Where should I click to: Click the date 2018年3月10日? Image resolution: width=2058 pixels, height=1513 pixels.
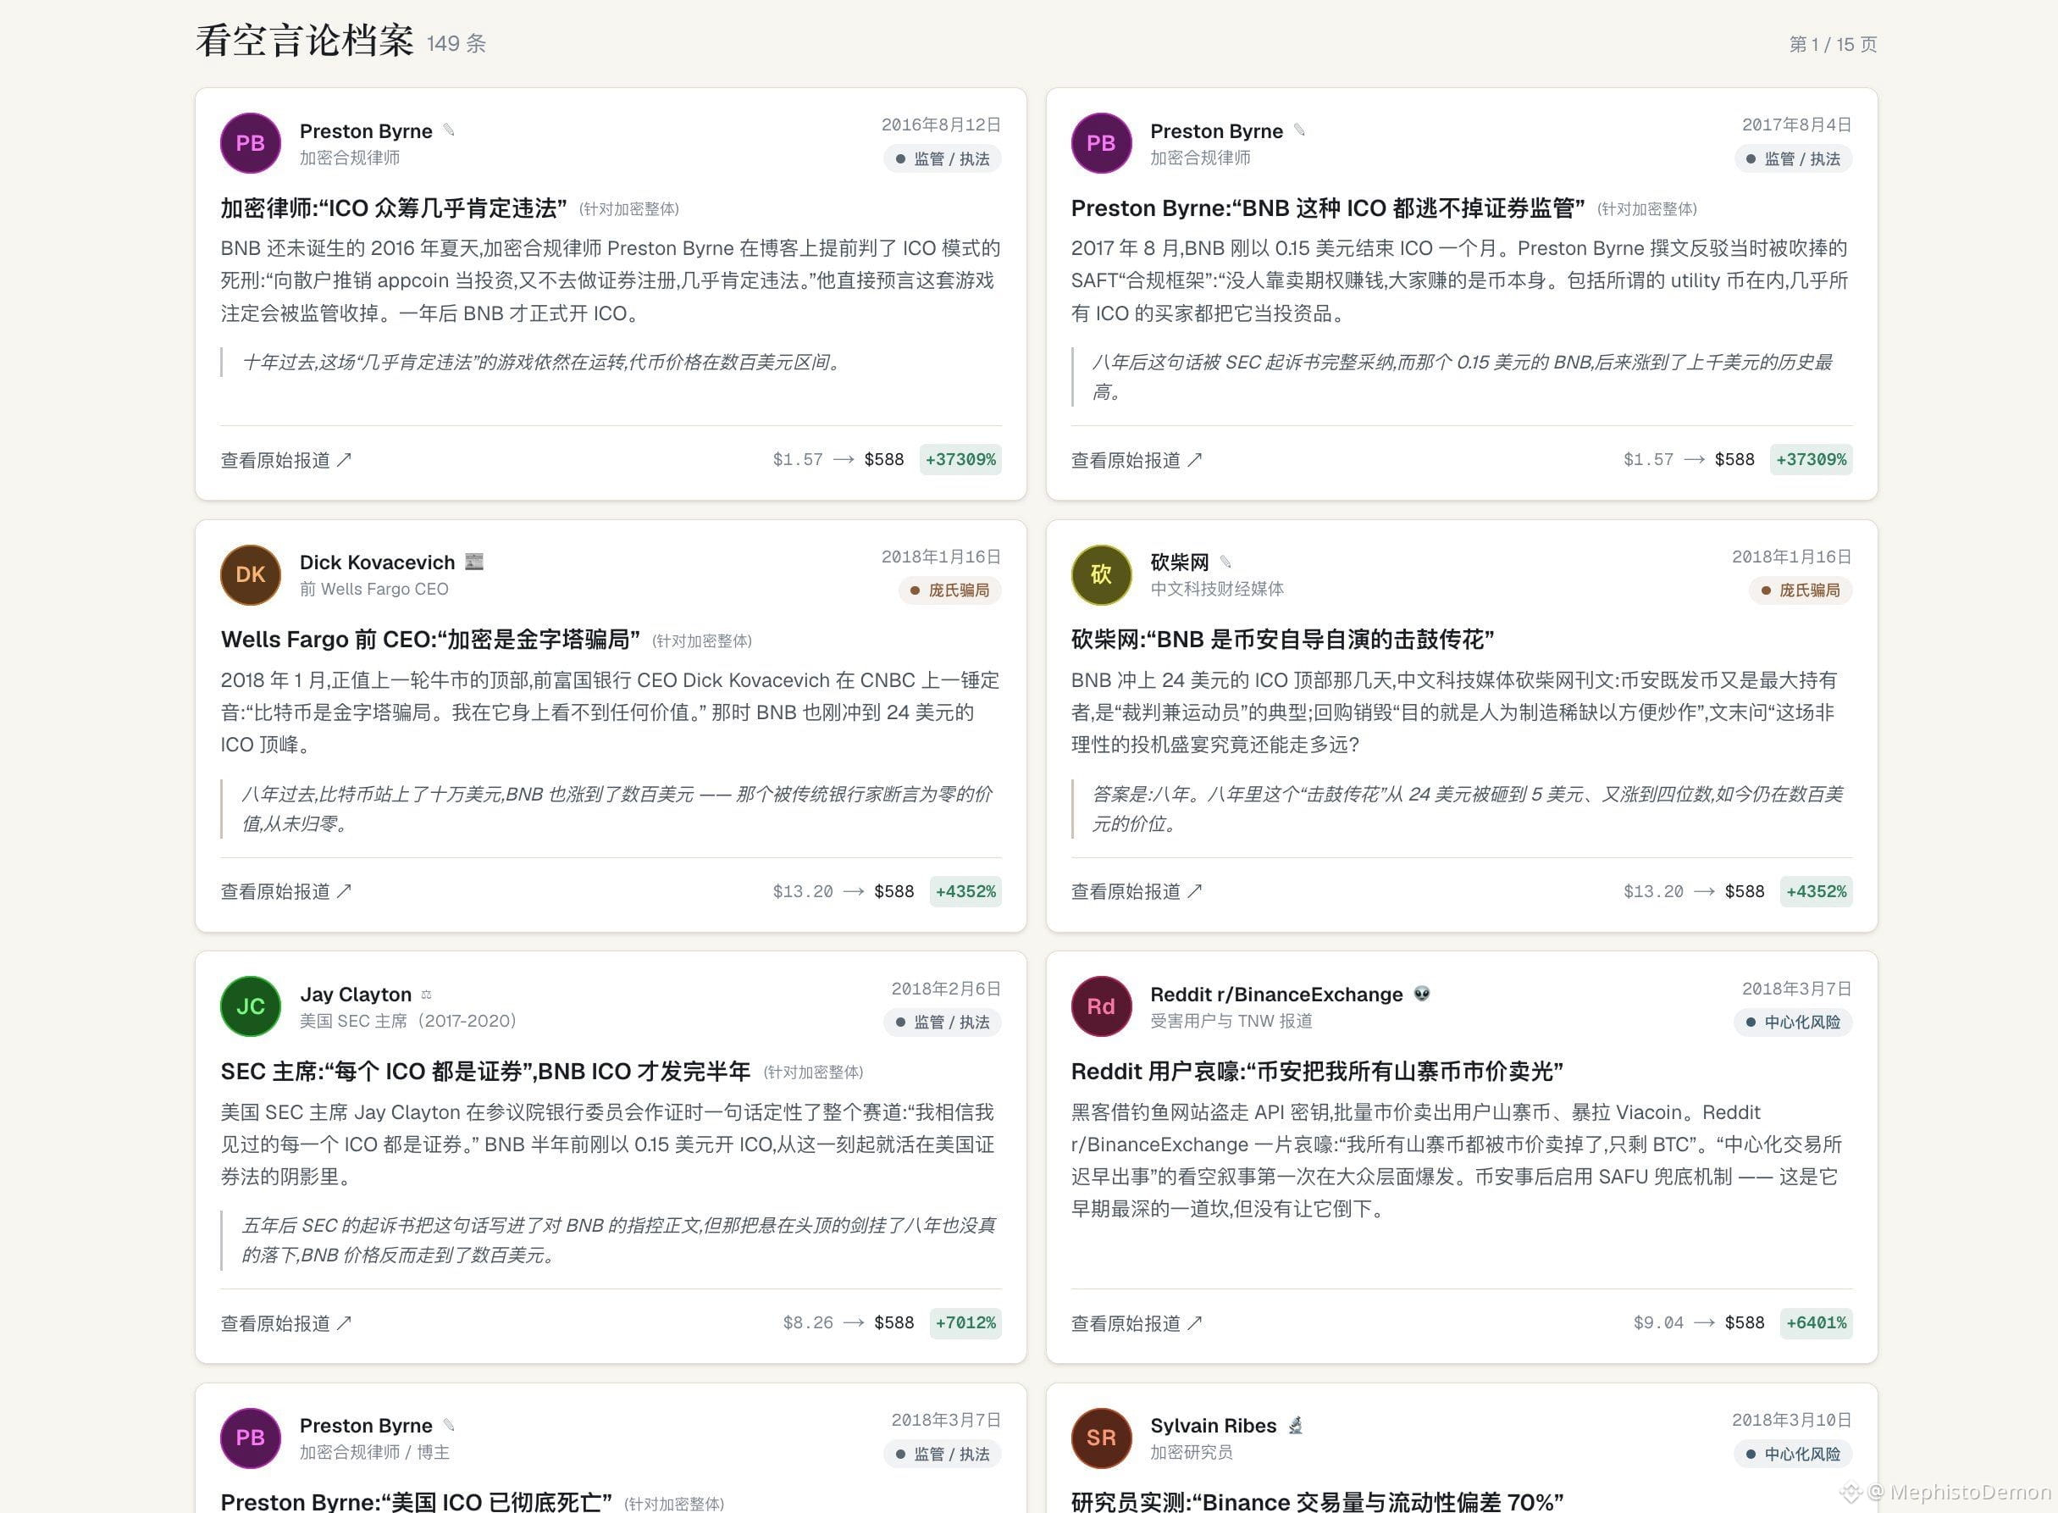(x=1791, y=1420)
